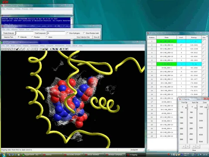Click the Show All button
The width and height of the screenshot is (209, 157).
coord(97,37)
